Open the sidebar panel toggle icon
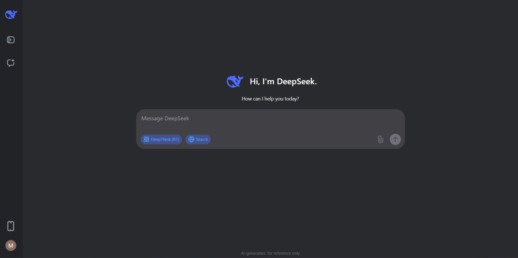The image size is (518, 258). pos(11,40)
